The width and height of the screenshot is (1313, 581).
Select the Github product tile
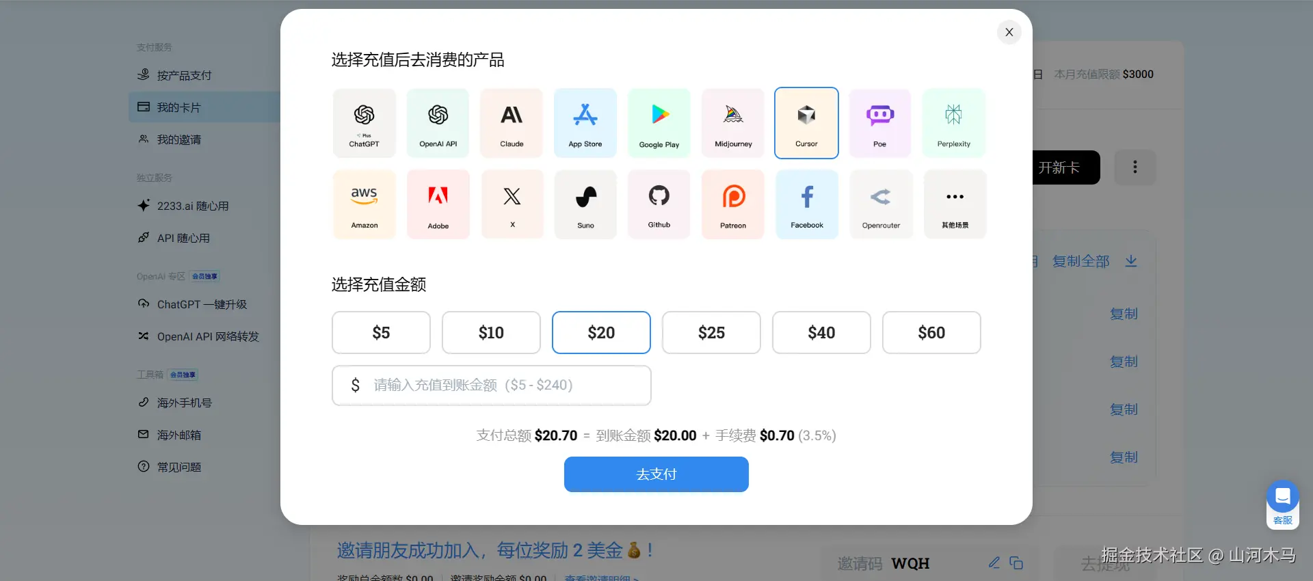tap(659, 204)
